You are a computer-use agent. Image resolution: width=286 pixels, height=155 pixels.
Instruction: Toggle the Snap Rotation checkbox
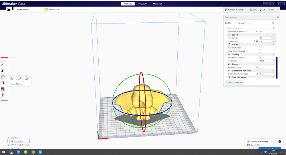coord(10,84)
